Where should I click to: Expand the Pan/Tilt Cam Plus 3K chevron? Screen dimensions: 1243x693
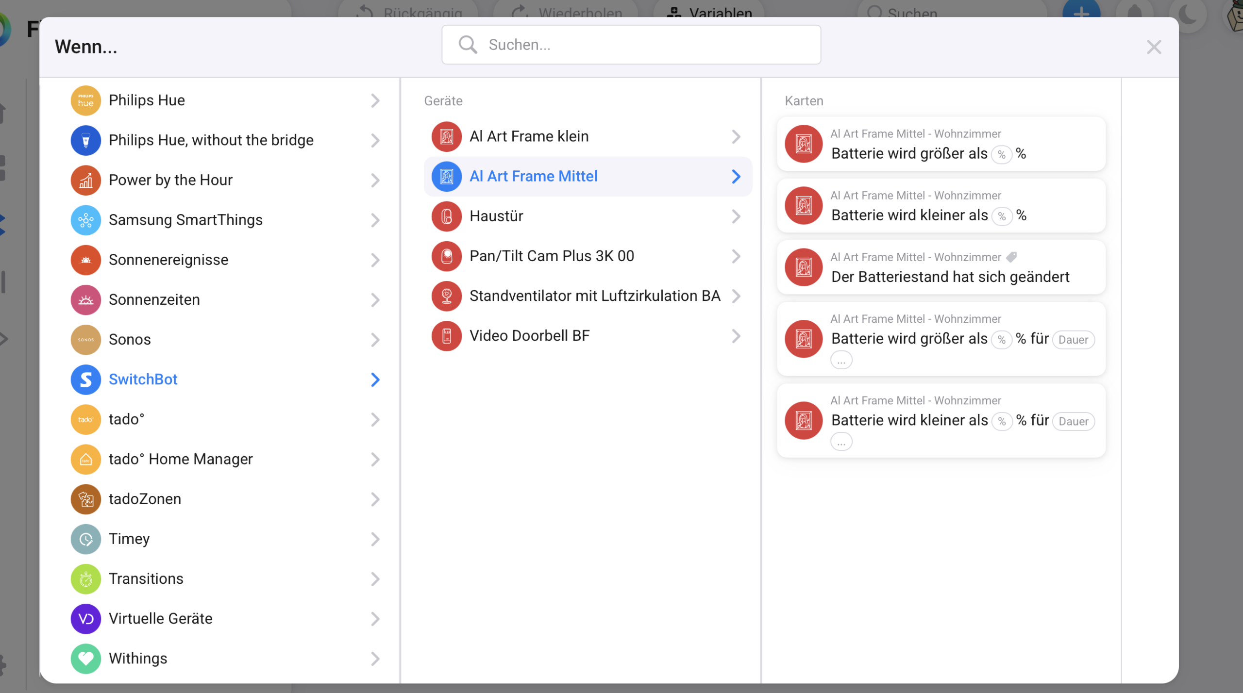click(x=736, y=256)
